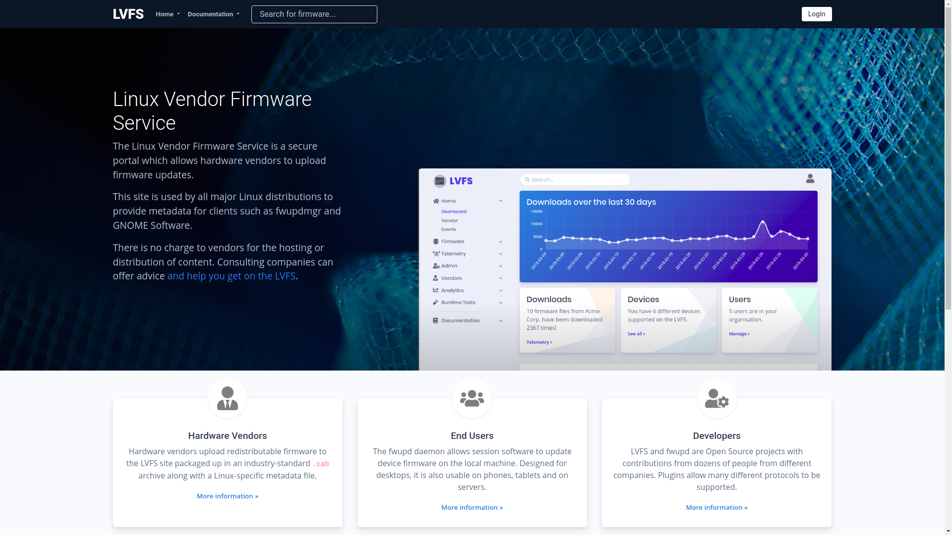Click the Admin icon in preview sidebar
The width and height of the screenshot is (952, 535).
click(x=436, y=266)
